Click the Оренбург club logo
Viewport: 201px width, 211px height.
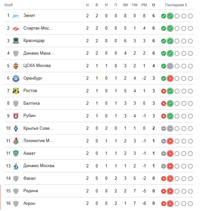16,78
